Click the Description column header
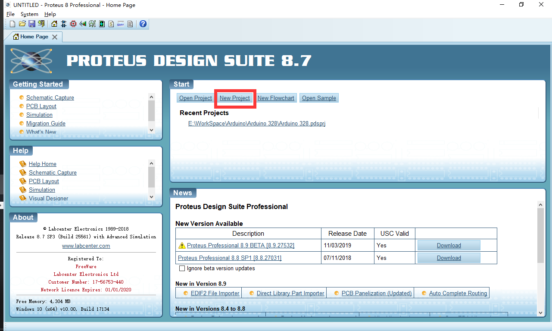Image resolution: width=552 pixels, height=331 pixels. 248,233
